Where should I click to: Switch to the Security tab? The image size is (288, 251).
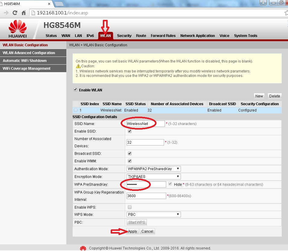[124, 35]
